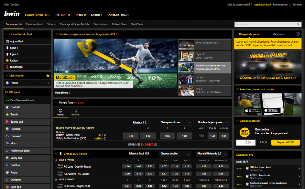Click the Basket-ball sidebar icon
The height and width of the screenshot is (189, 305).
tap(7, 122)
